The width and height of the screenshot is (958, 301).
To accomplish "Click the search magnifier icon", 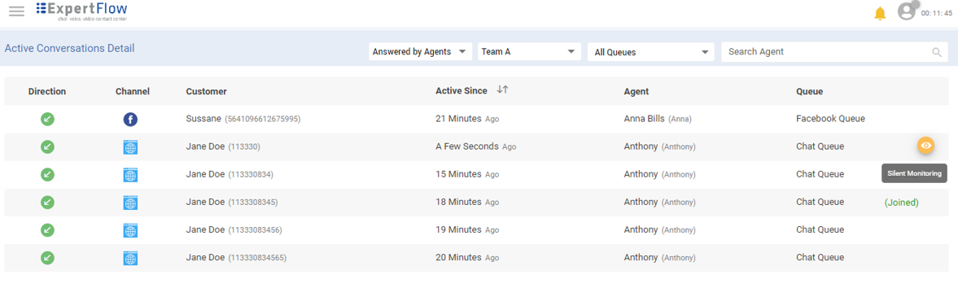I will pyautogui.click(x=937, y=53).
